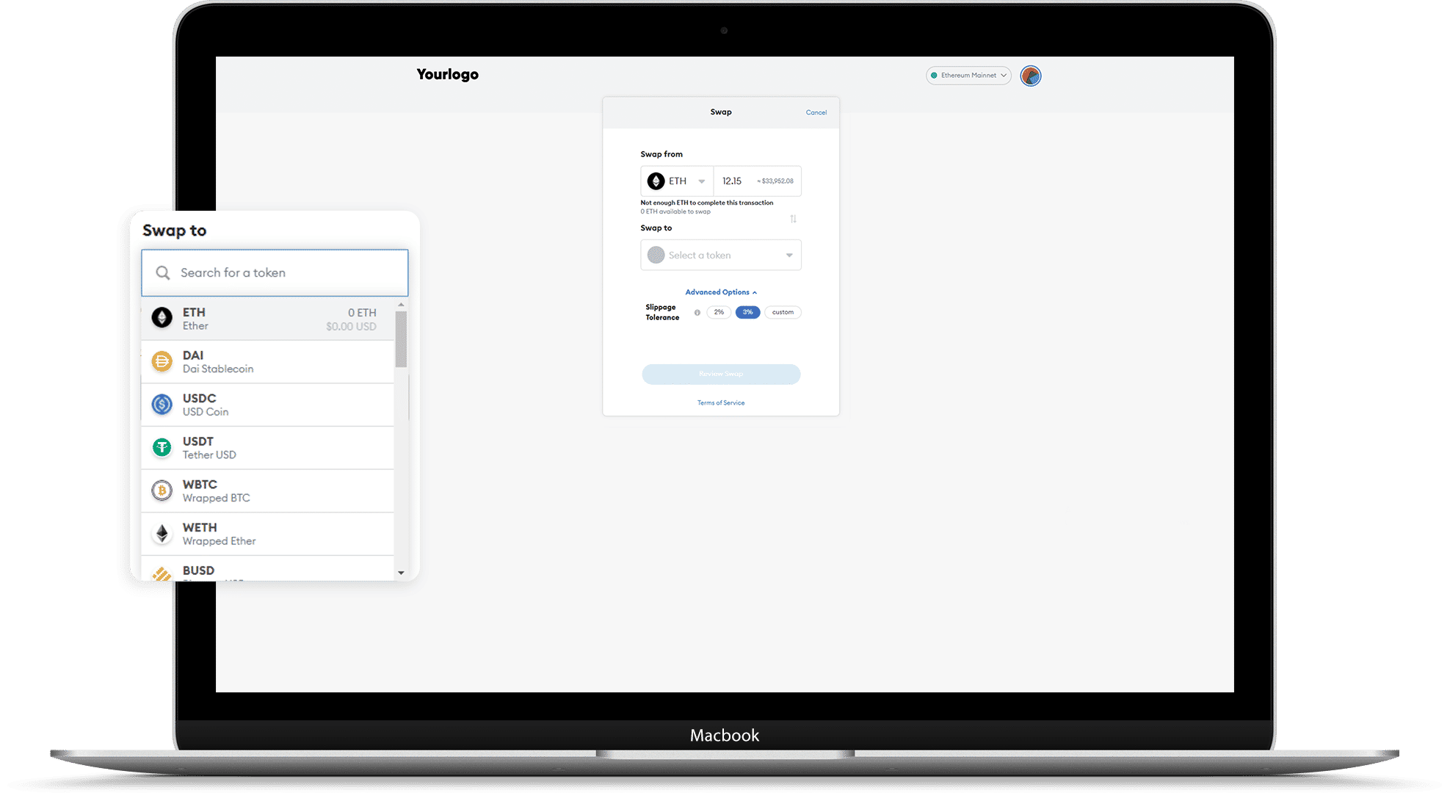Select the 3% slippage tolerance option
The width and height of the screenshot is (1450, 793).
pos(747,312)
